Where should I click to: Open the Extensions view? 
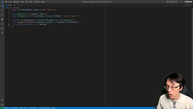[2, 28]
